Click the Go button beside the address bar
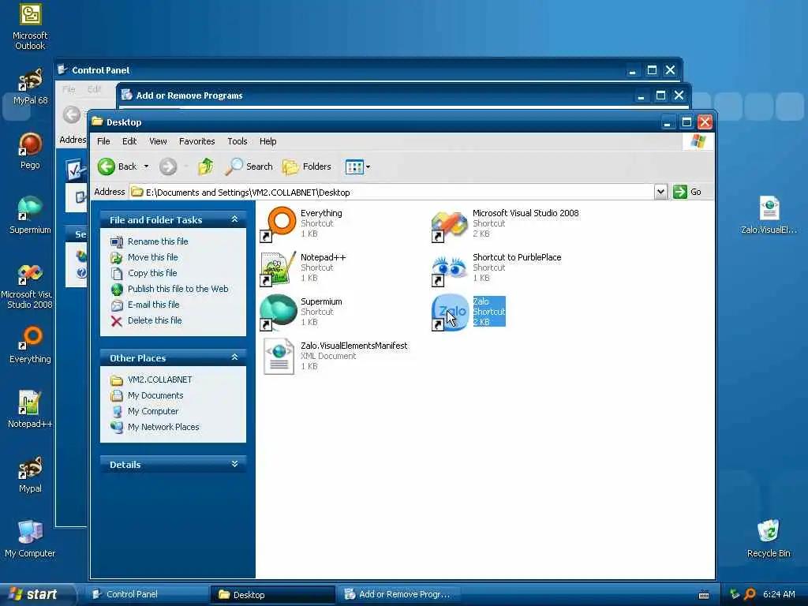This screenshot has width=808, height=606. click(x=687, y=193)
